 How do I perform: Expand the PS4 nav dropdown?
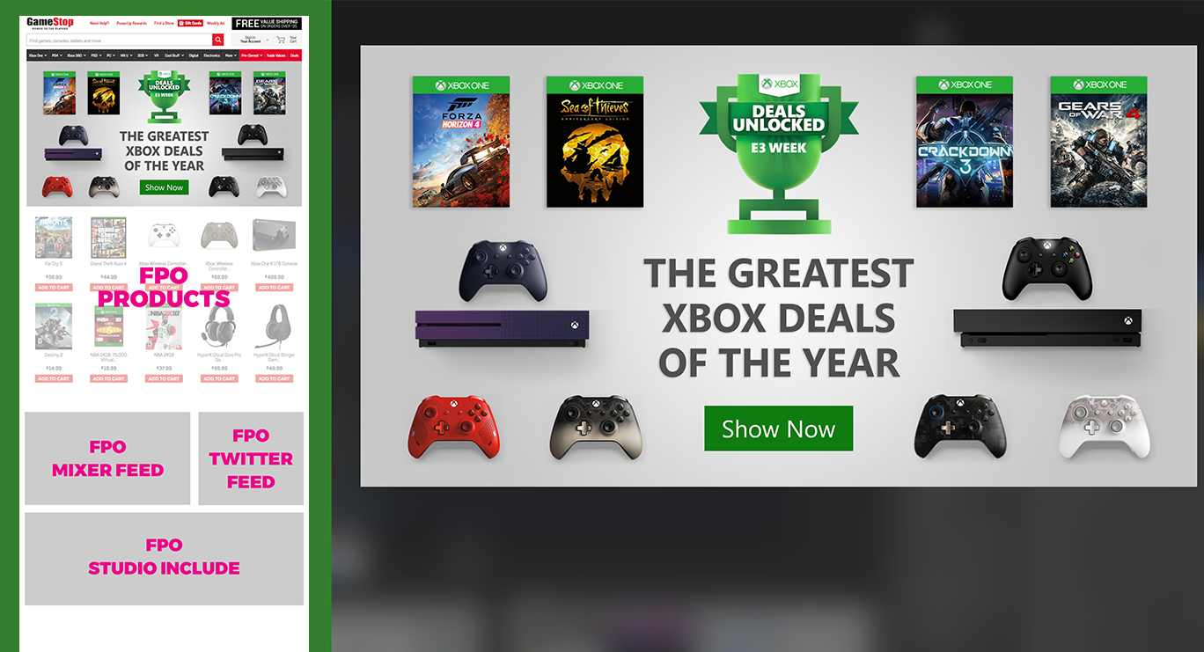[x=57, y=55]
